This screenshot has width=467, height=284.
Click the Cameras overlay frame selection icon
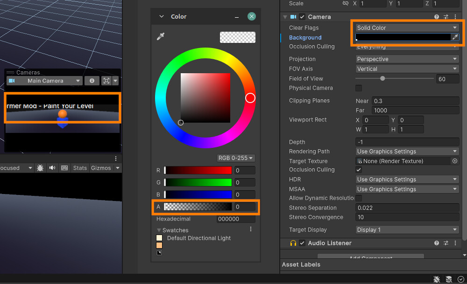pos(106,81)
